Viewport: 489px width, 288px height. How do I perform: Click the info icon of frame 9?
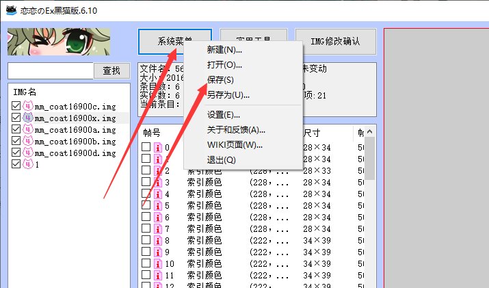pos(157,252)
